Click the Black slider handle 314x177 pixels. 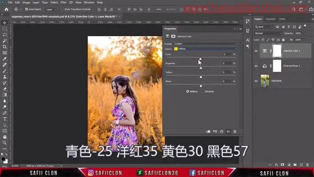click(x=201, y=86)
